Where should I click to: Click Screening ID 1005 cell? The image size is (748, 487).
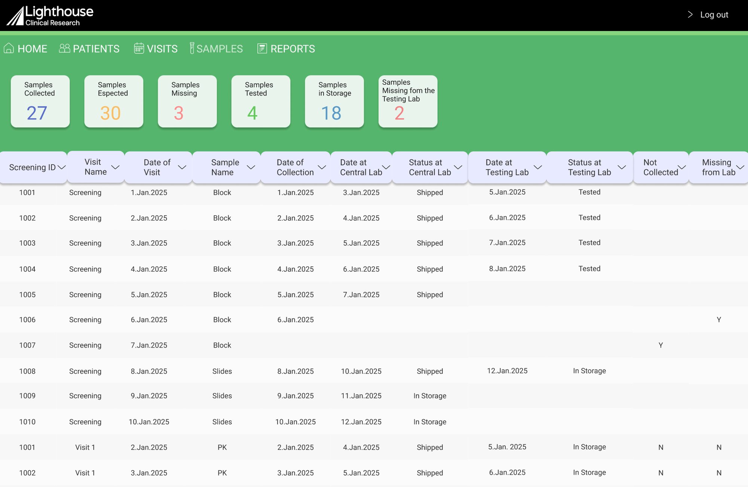point(27,295)
